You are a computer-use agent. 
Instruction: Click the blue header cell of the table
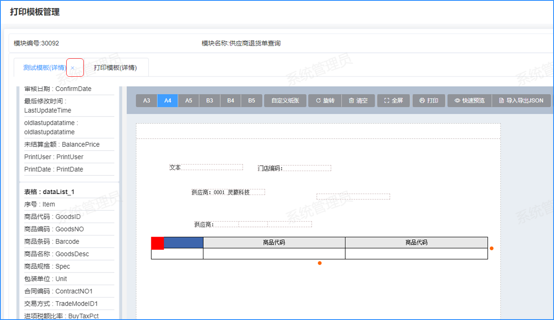184,242
